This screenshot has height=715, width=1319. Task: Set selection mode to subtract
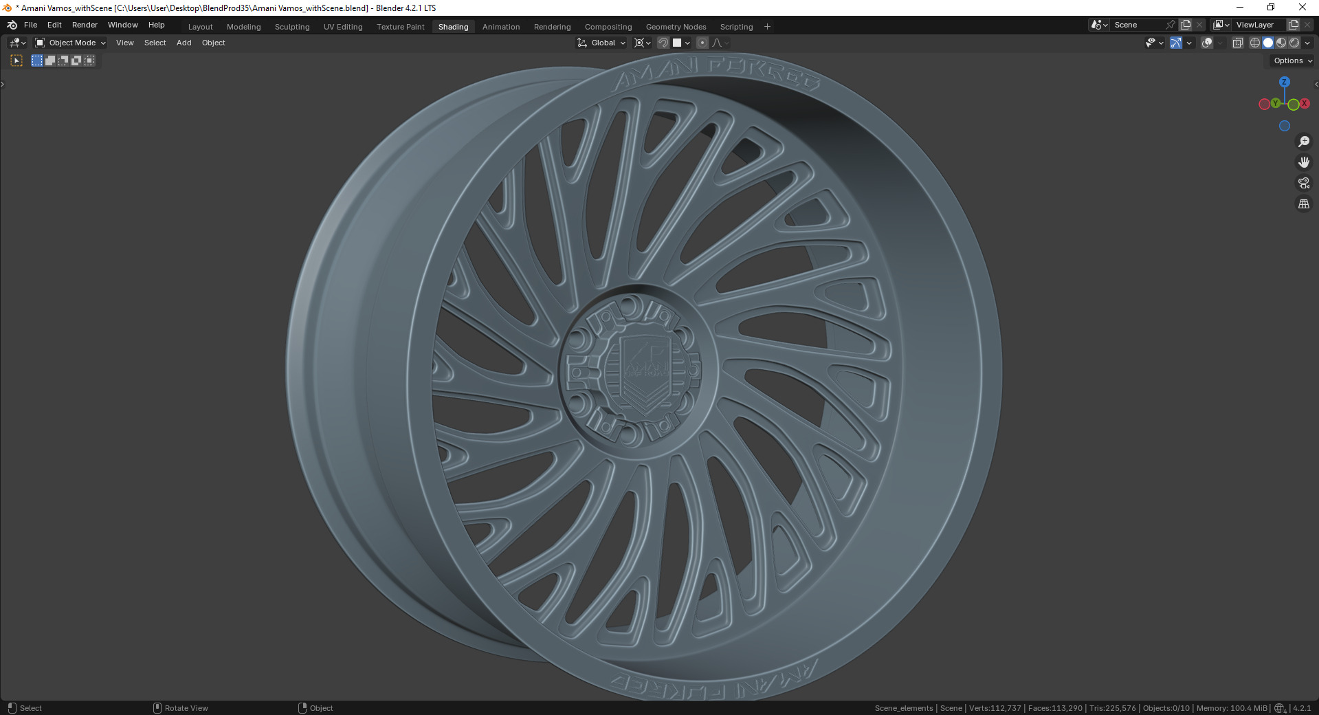pyautogui.click(x=63, y=60)
